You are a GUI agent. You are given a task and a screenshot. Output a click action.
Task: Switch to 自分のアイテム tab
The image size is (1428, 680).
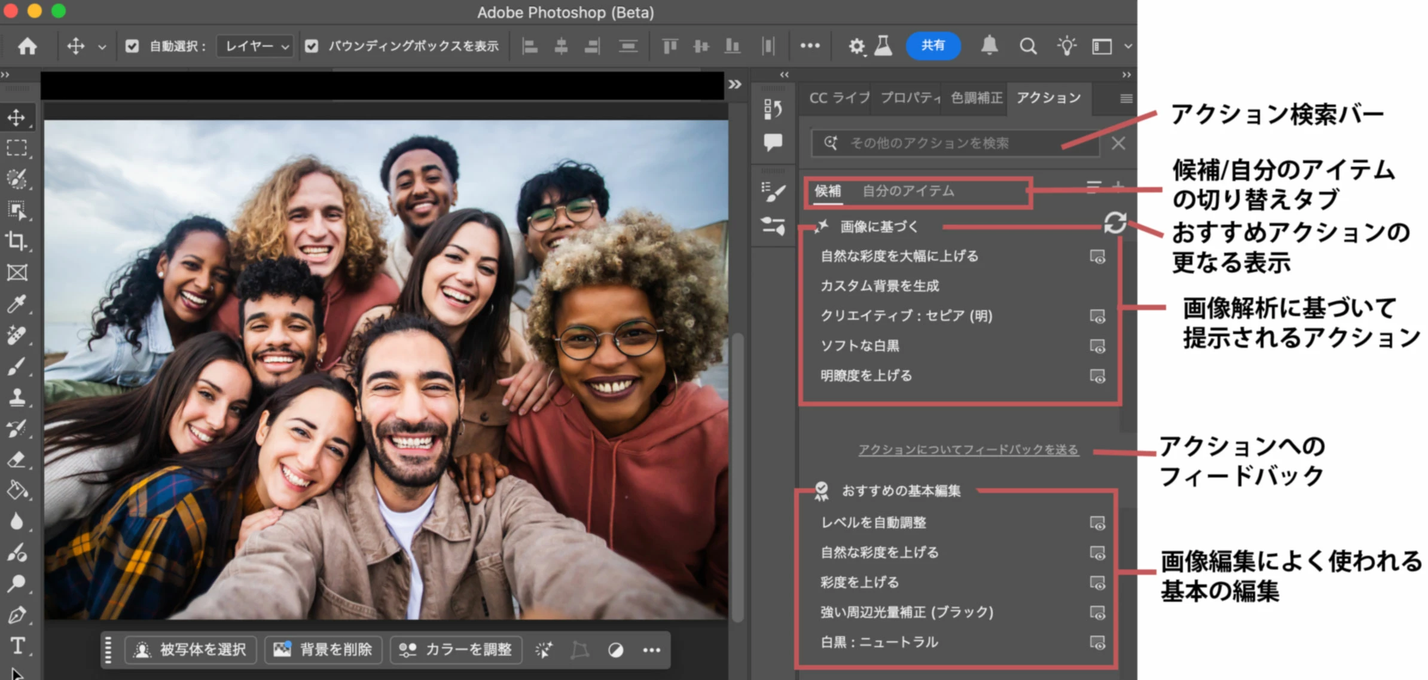click(x=908, y=191)
